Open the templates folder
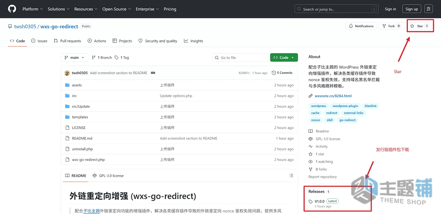Screen dimensions: 441x214 80,117
